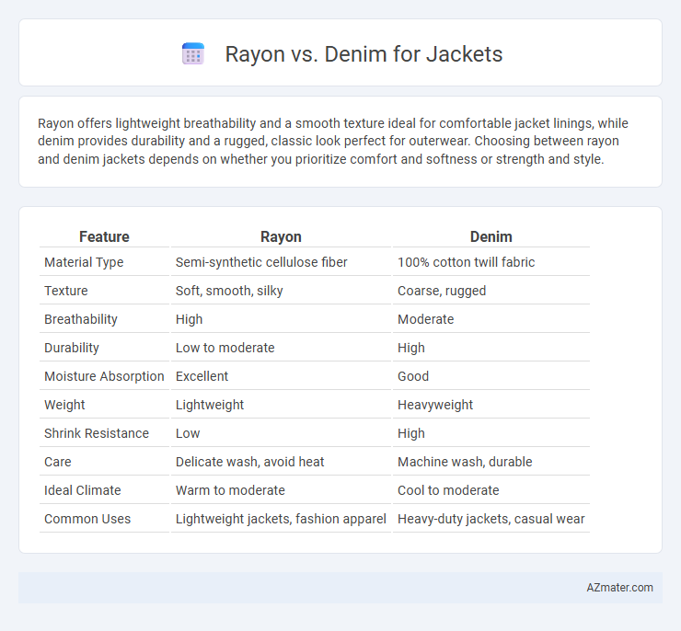The image size is (681, 631).
Task: Select the 'Weight' row label
Action: point(64,405)
